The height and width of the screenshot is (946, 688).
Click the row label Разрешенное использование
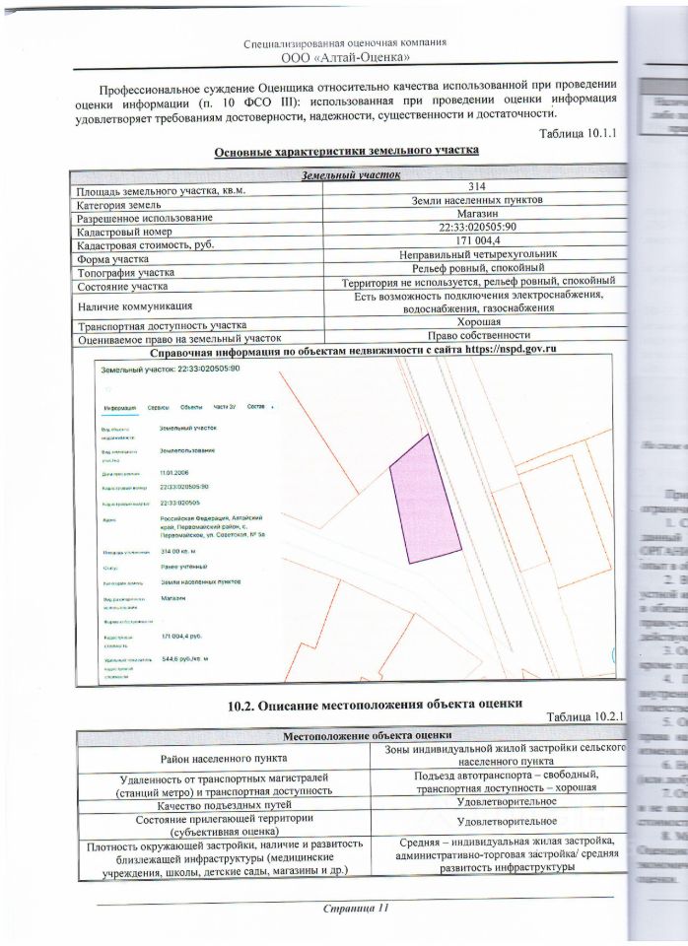click(144, 218)
